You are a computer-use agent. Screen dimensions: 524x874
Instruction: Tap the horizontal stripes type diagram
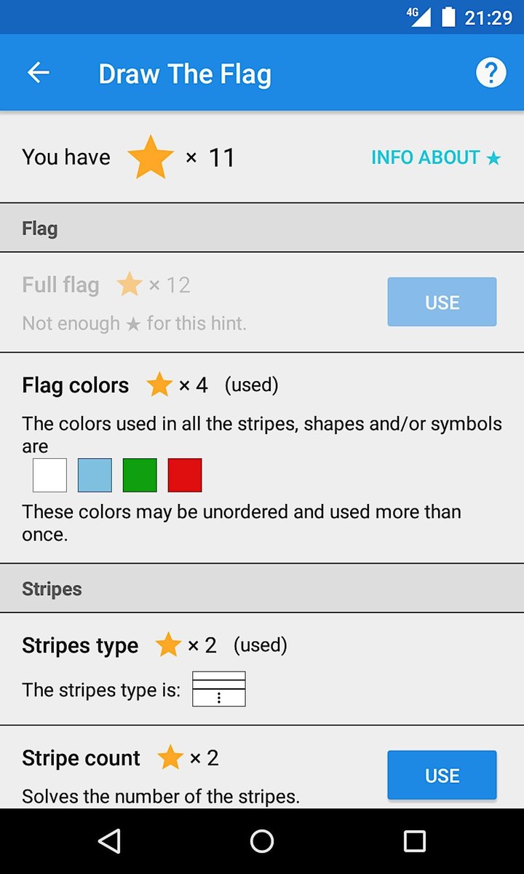[x=218, y=689]
